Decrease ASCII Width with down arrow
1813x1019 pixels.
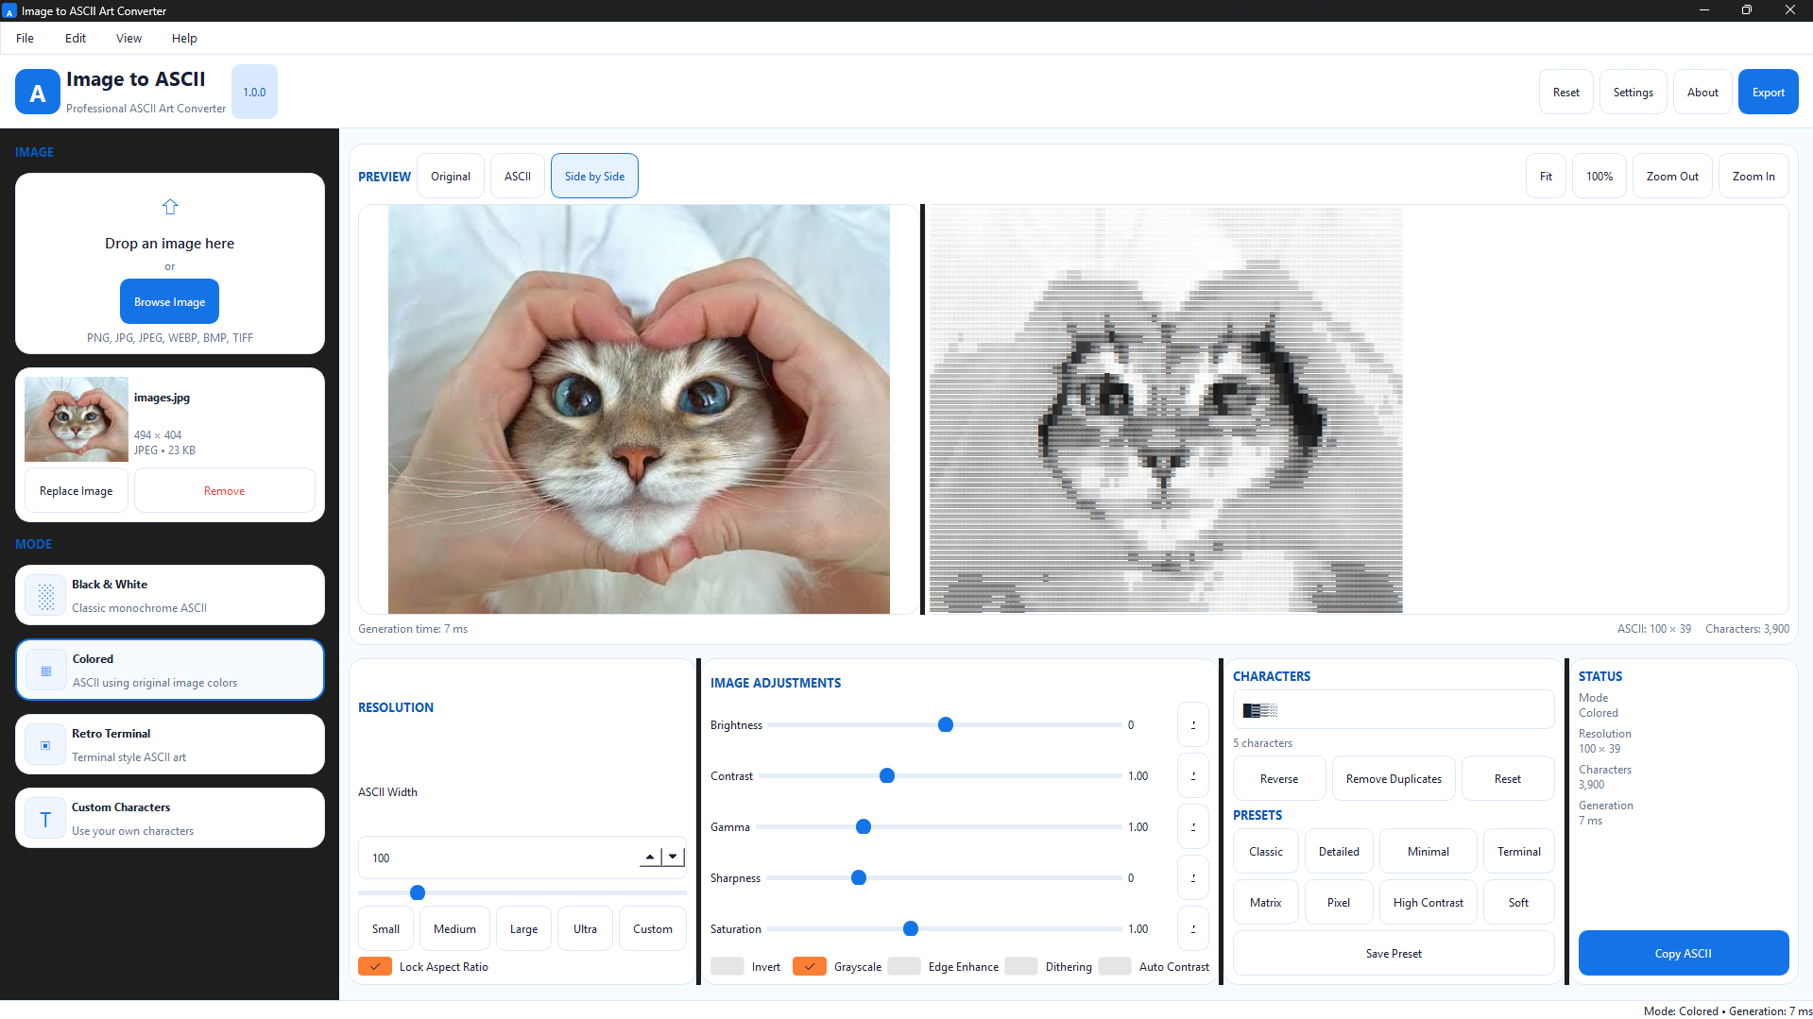pyautogui.click(x=673, y=858)
